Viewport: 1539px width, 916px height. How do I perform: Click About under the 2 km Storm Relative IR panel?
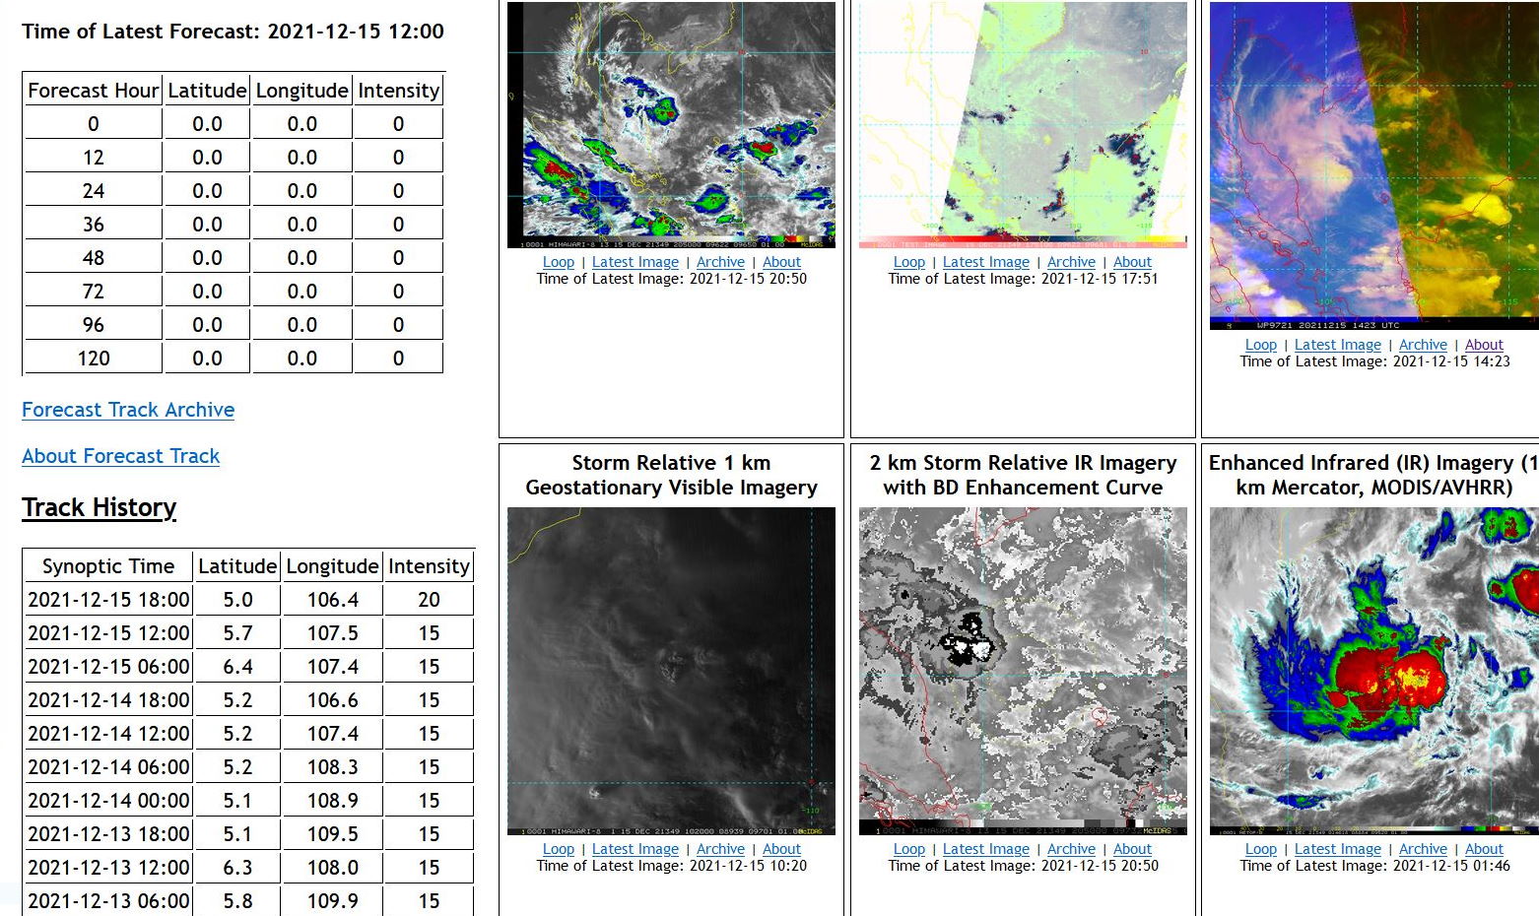point(1132,849)
